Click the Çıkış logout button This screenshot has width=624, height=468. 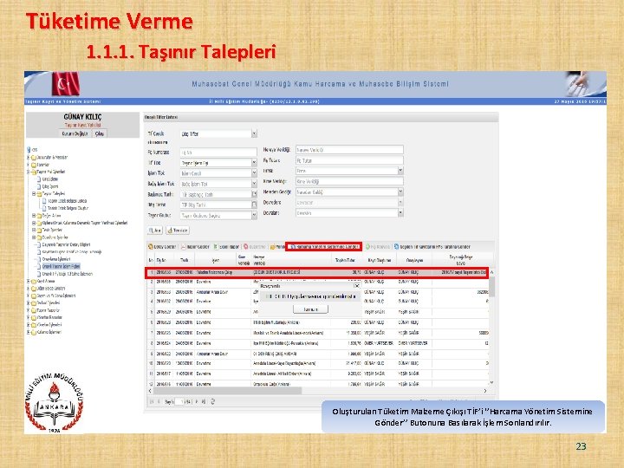tap(100, 133)
